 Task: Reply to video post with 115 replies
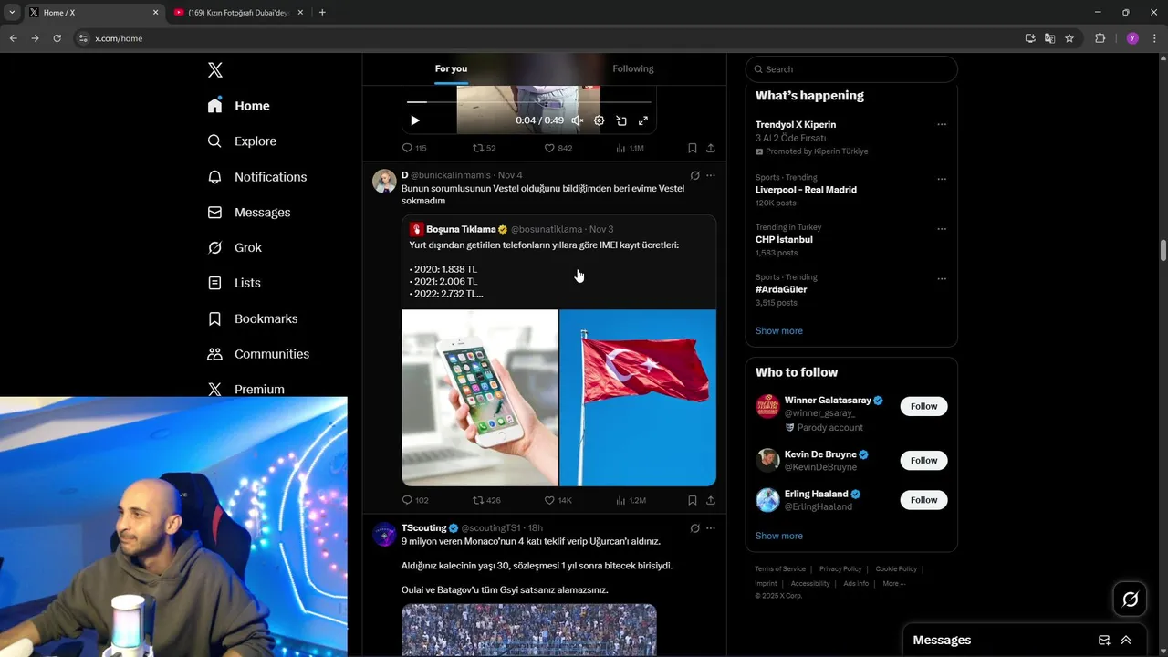point(414,148)
